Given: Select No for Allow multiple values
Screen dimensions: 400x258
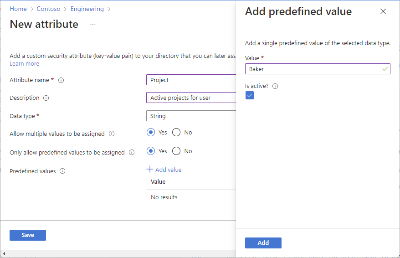Looking at the screenshot, I should pos(176,133).
